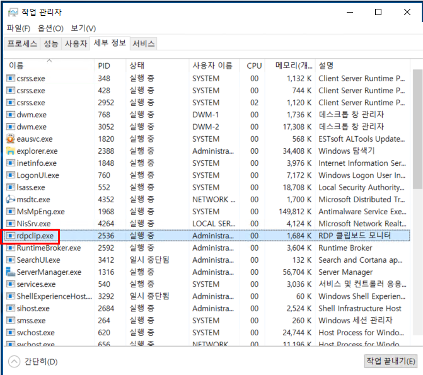Select the svchost.exe row with PID 620
This screenshot has width=423, height=375.
[207, 332]
